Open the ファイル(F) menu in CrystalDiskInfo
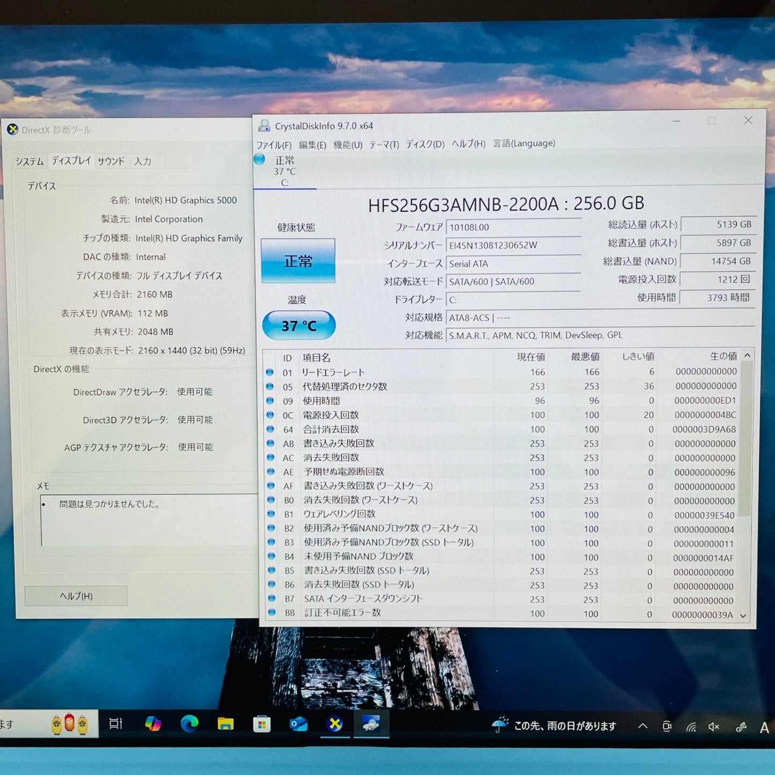 [x=274, y=145]
